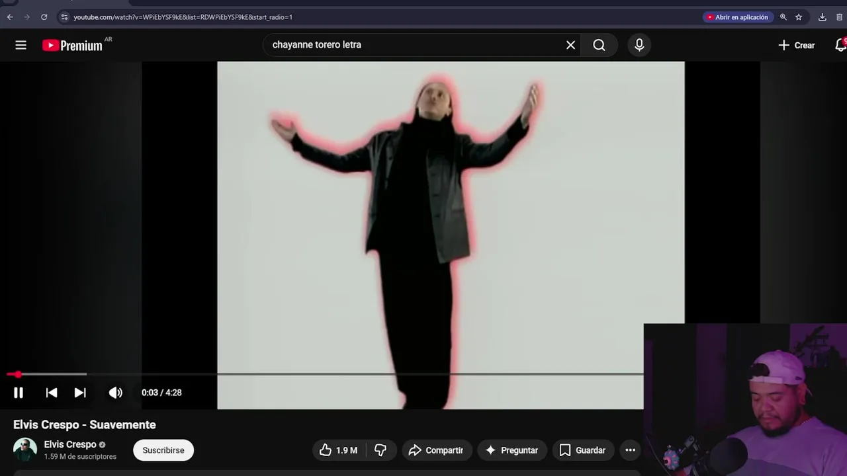This screenshot has height=476, width=847.
Task: Click the 0:03 / 4:28 time display
Action: (161, 393)
